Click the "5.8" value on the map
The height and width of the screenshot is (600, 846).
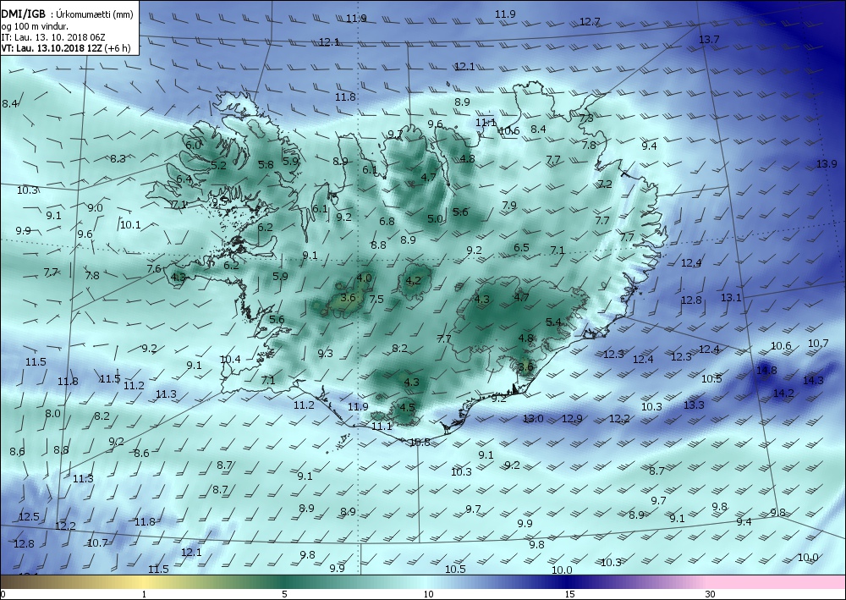pos(266,164)
